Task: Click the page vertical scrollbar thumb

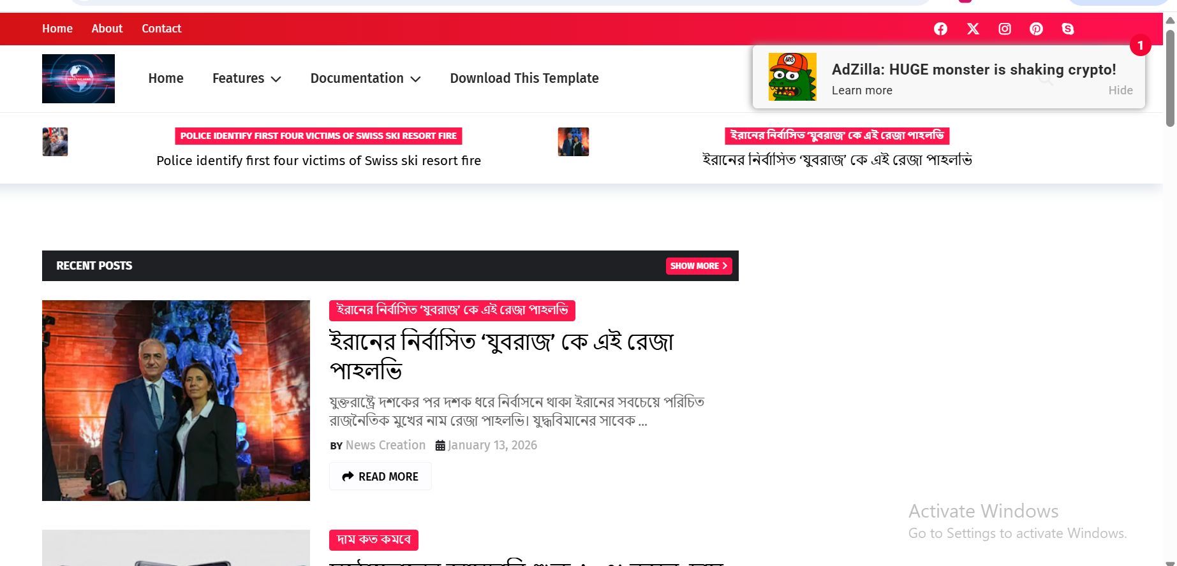Action: click(1170, 76)
